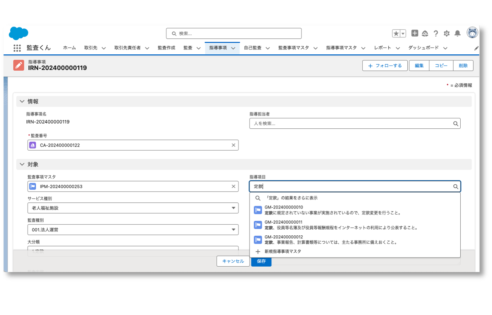Expand the 監査 tab menu chevron

199,48
